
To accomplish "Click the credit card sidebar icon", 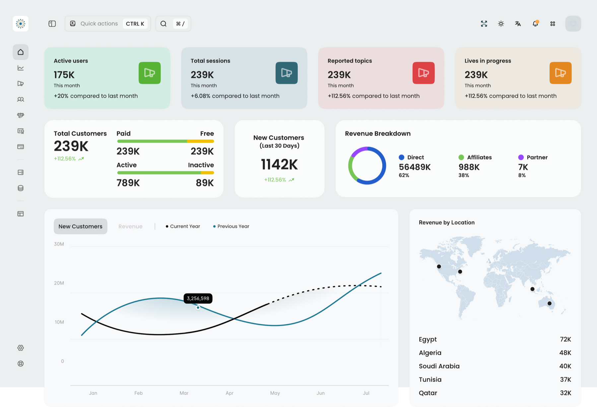I will 21,147.
